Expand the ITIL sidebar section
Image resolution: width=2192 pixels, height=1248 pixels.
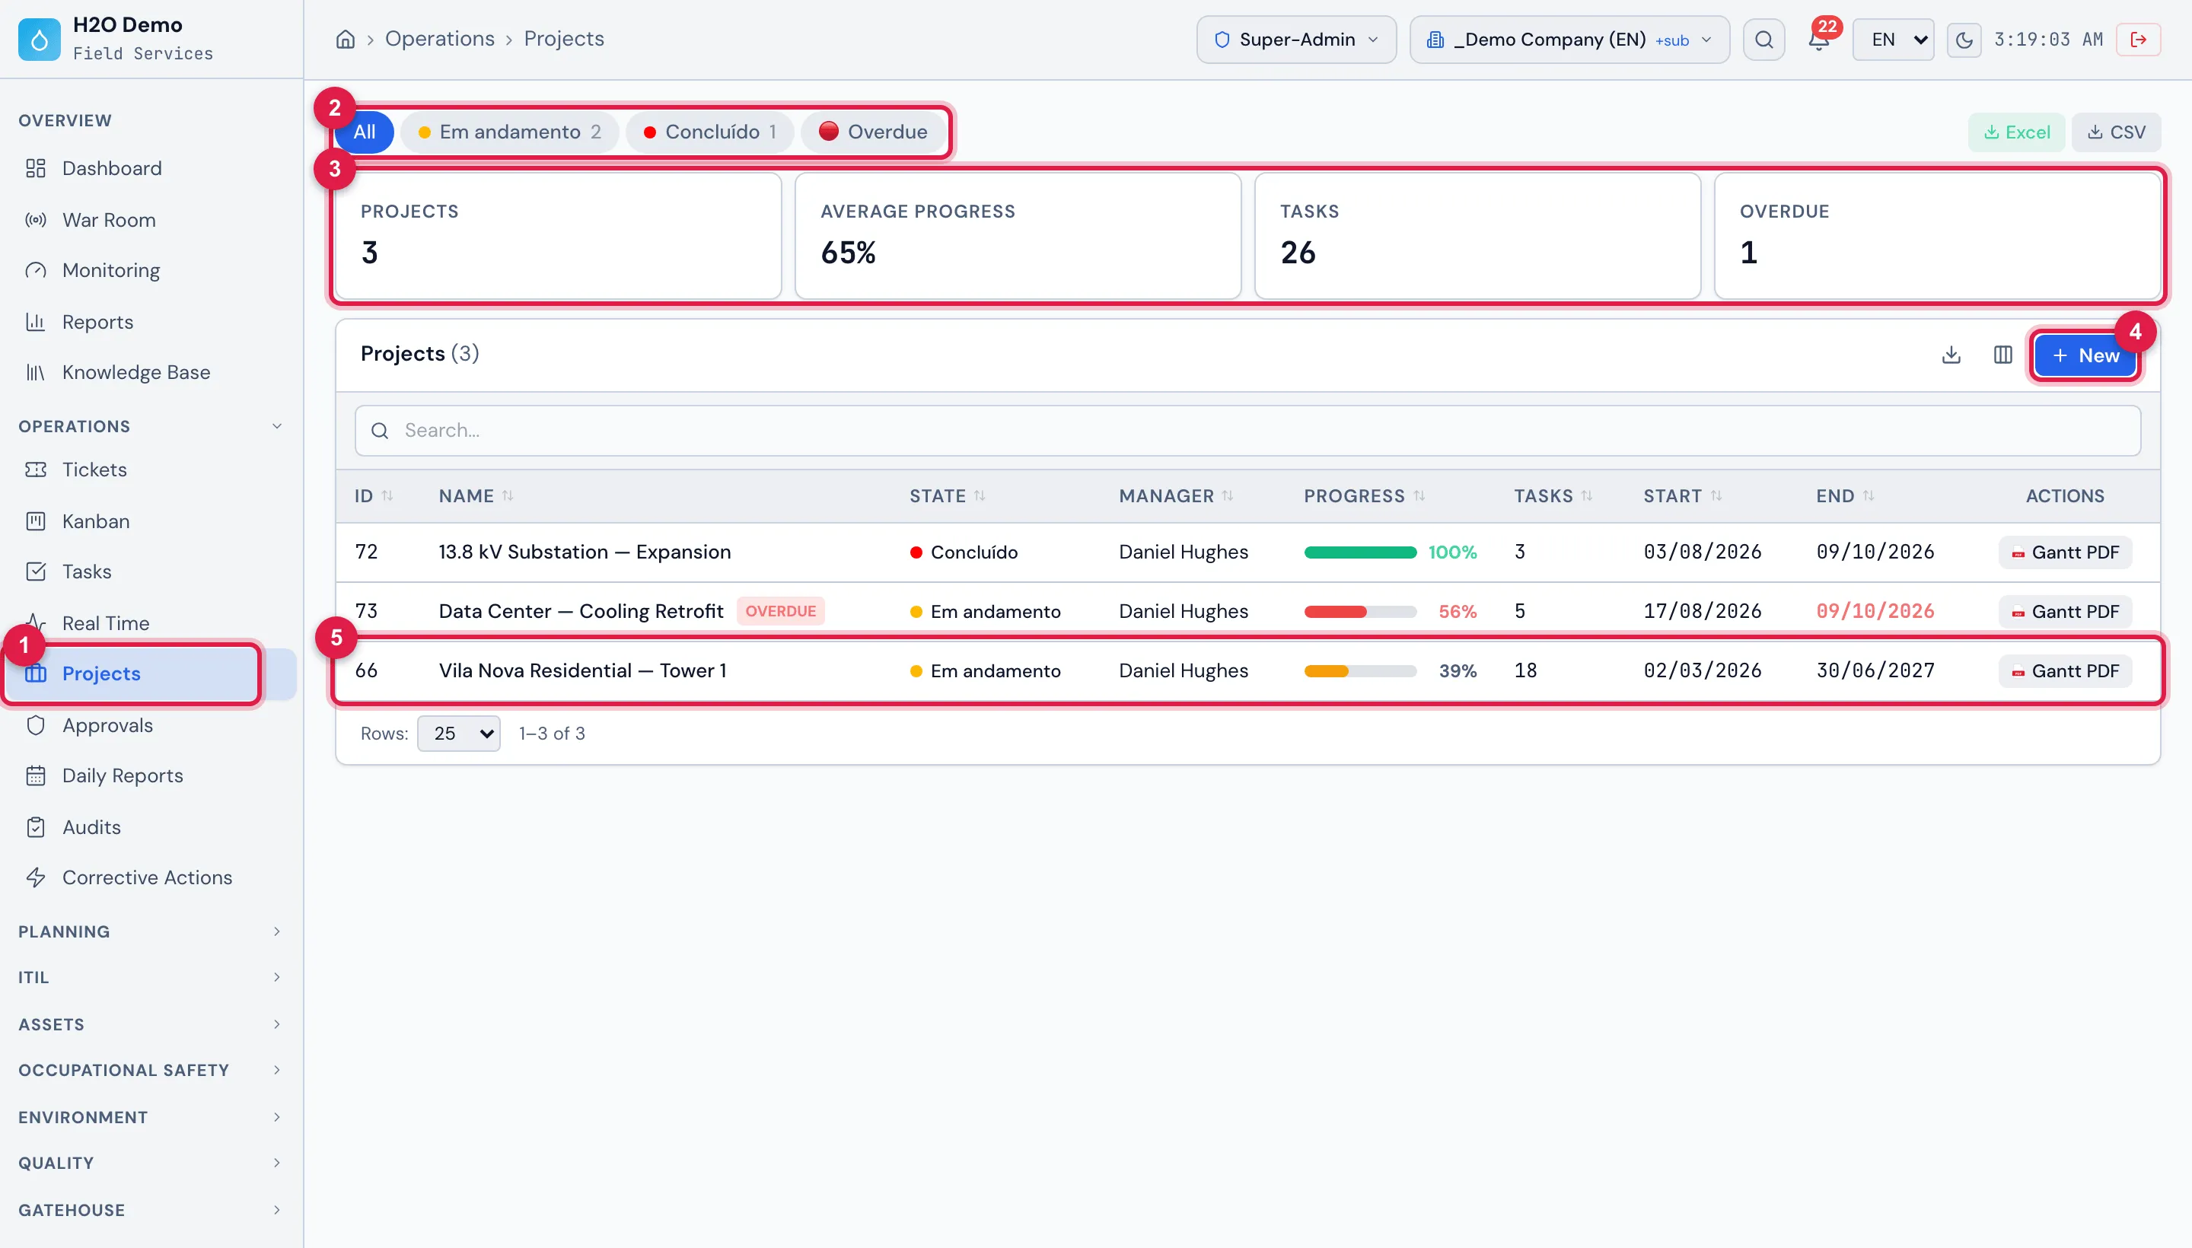pos(151,978)
